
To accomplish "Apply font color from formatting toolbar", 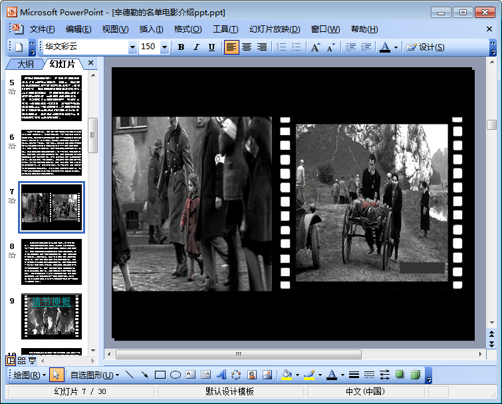I will 385,47.
